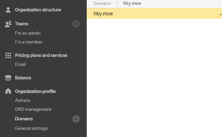This screenshot has height=137, width=222.
Task: Go to DNS management
Action: tap(33, 109)
